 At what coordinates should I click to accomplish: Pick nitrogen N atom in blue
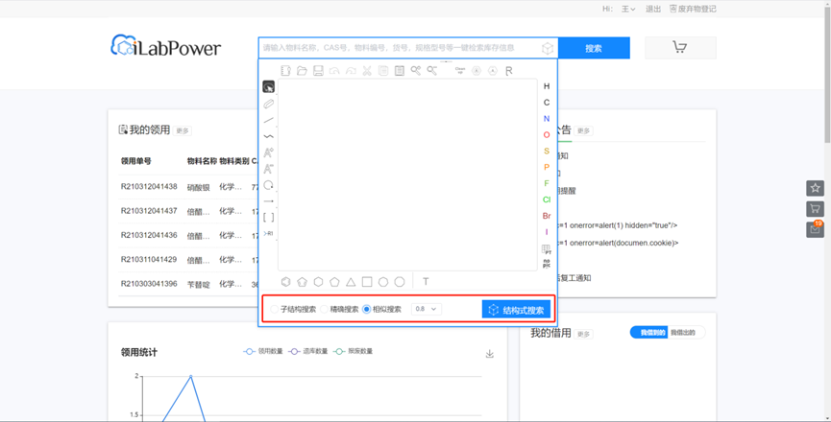pyautogui.click(x=547, y=119)
